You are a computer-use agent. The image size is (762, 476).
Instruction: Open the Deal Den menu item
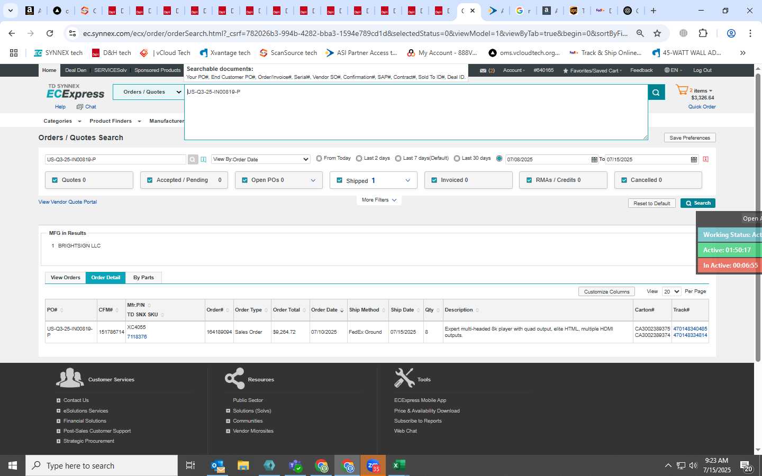pyautogui.click(x=76, y=70)
